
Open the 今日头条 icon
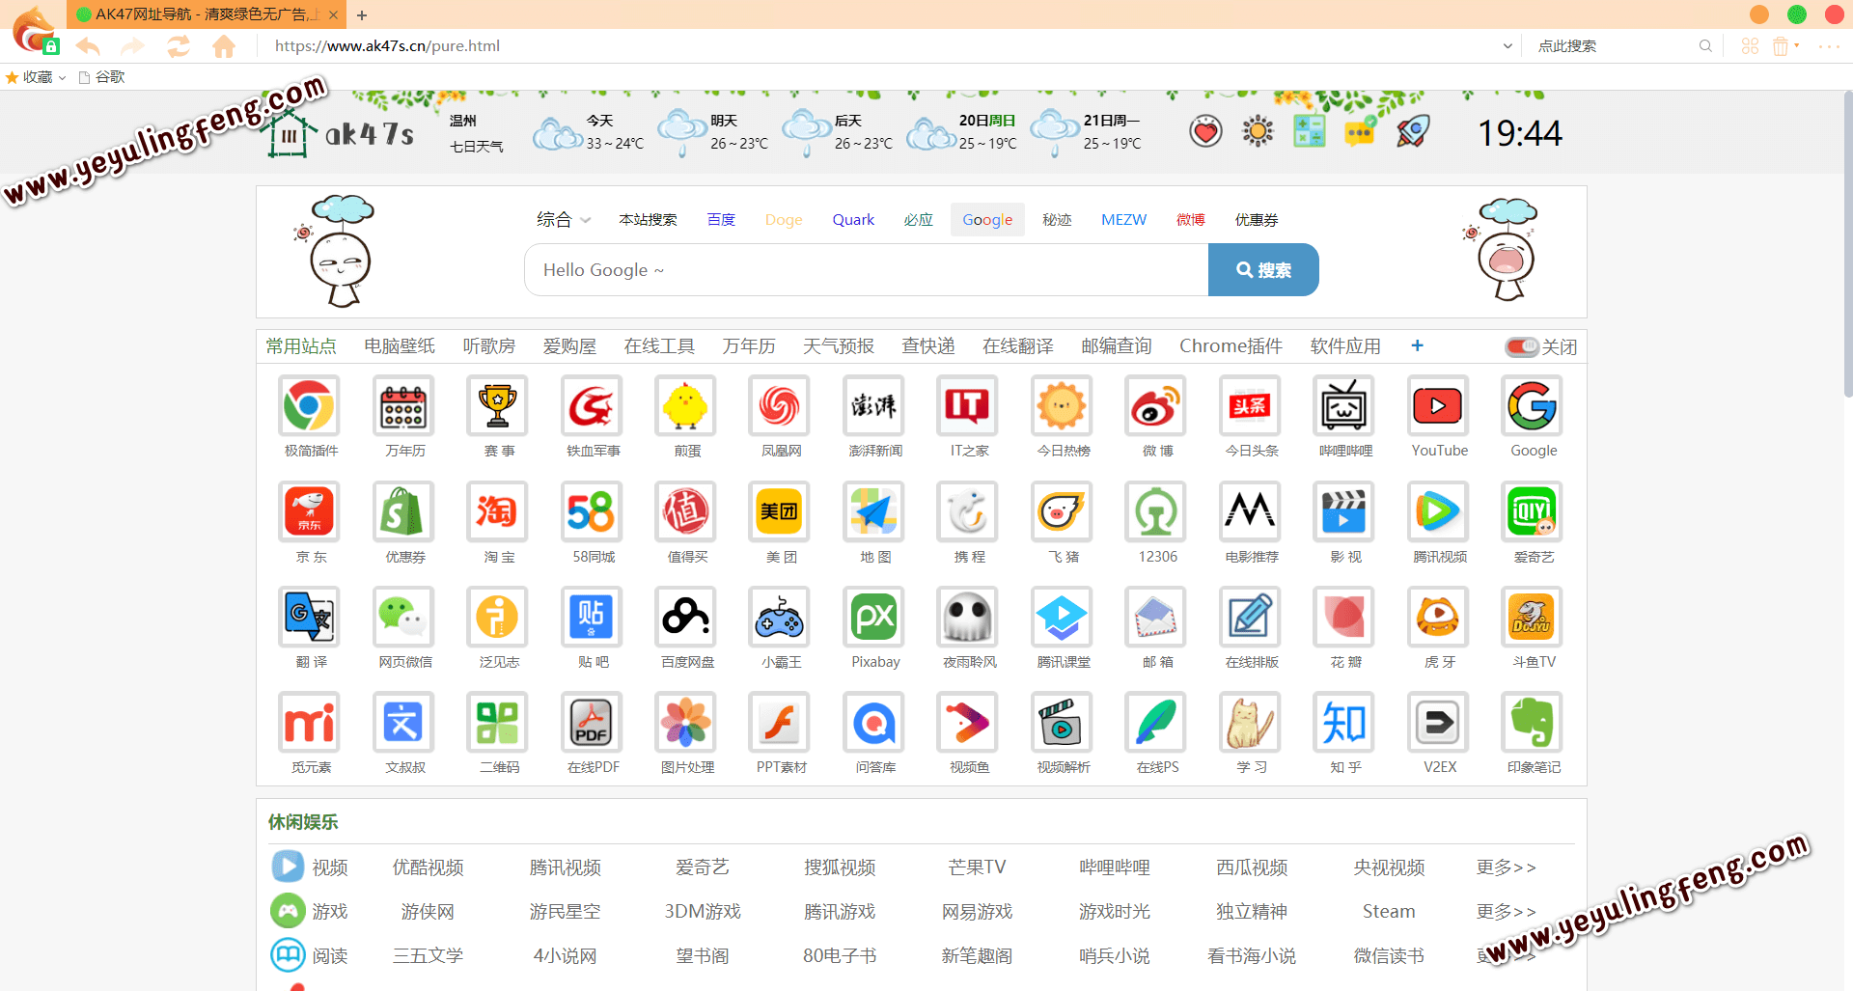pyautogui.click(x=1250, y=406)
